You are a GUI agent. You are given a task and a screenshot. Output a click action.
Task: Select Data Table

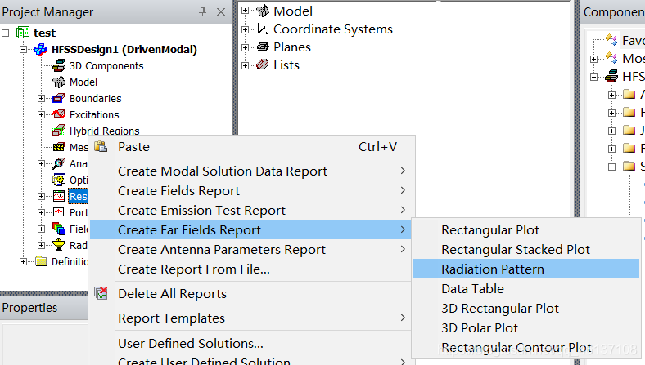(526, 288)
